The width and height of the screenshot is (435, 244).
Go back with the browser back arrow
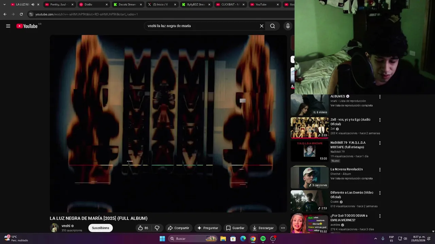[5, 14]
